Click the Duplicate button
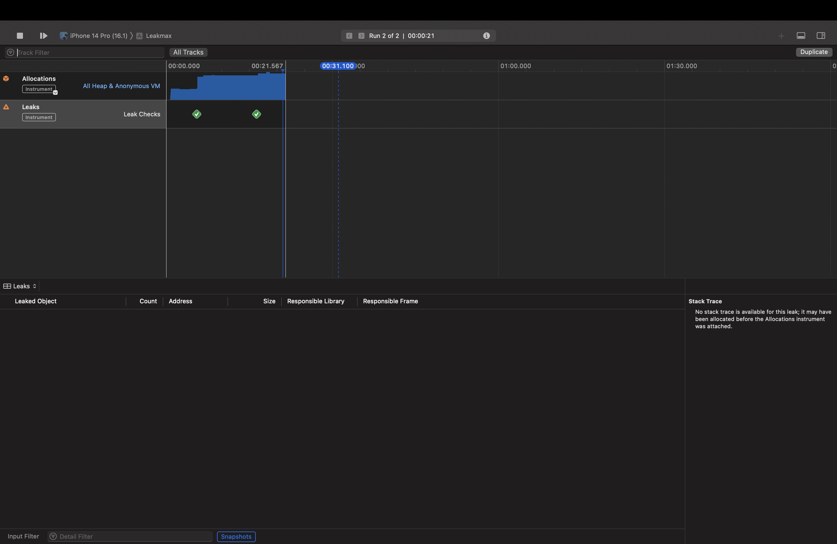837x544 pixels. point(814,52)
